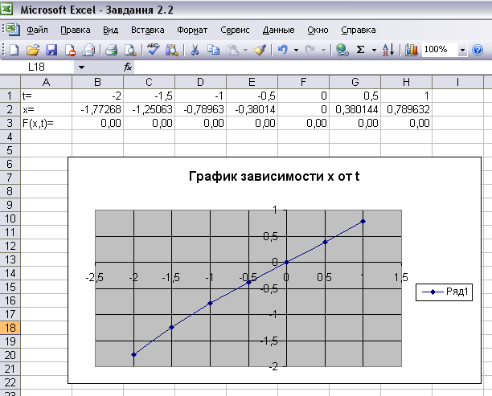Select cell G1 with 0,5
The image size is (492, 396).
coord(355,96)
